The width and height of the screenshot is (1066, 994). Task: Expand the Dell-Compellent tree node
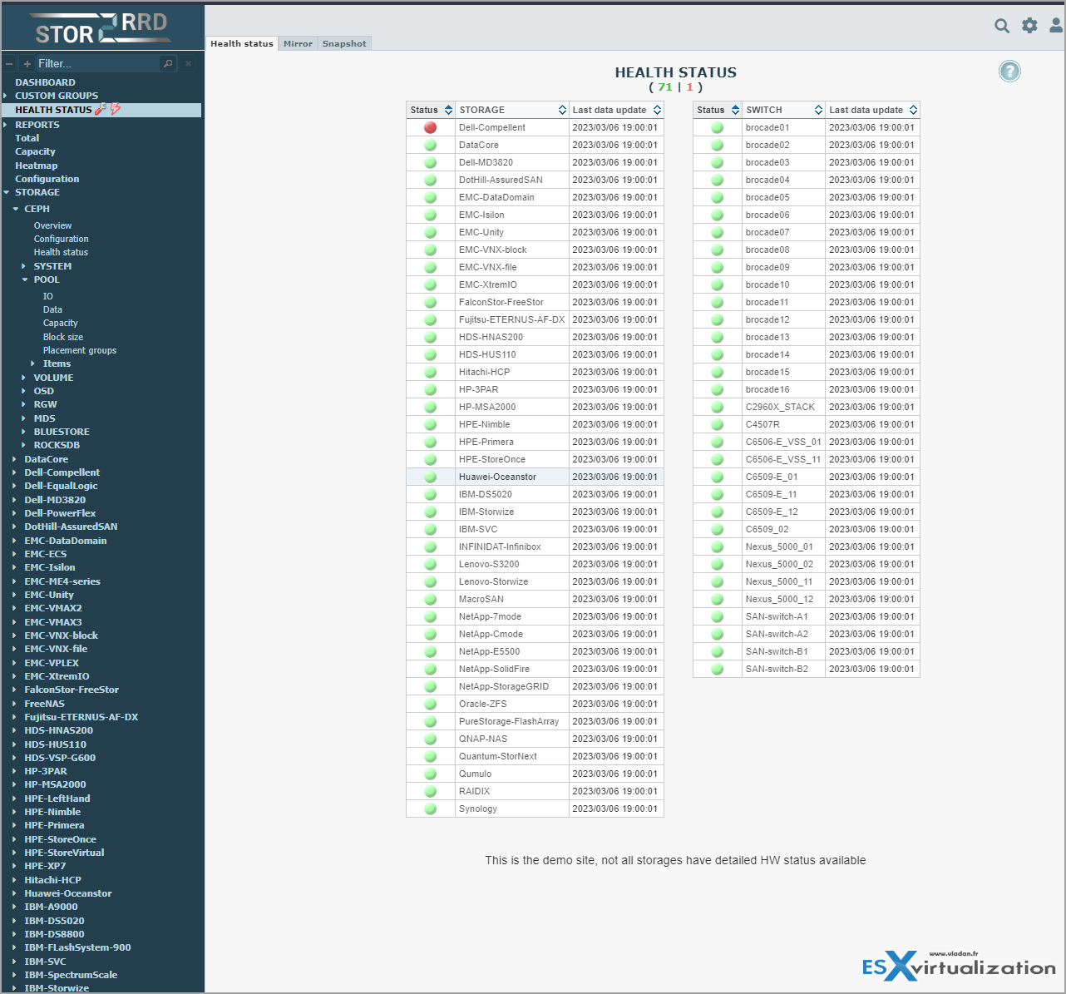(15, 472)
